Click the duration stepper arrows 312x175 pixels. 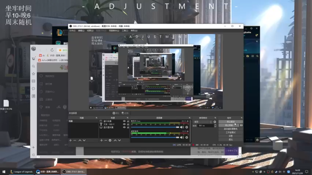[x=215, y=126]
